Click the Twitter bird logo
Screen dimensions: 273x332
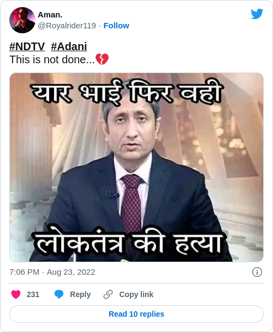pos(257,14)
